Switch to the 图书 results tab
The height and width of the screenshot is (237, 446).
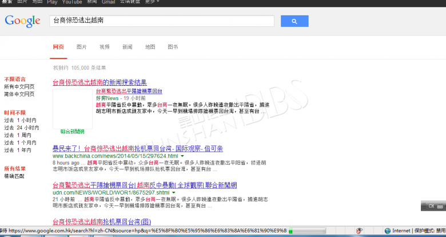tap(173, 47)
